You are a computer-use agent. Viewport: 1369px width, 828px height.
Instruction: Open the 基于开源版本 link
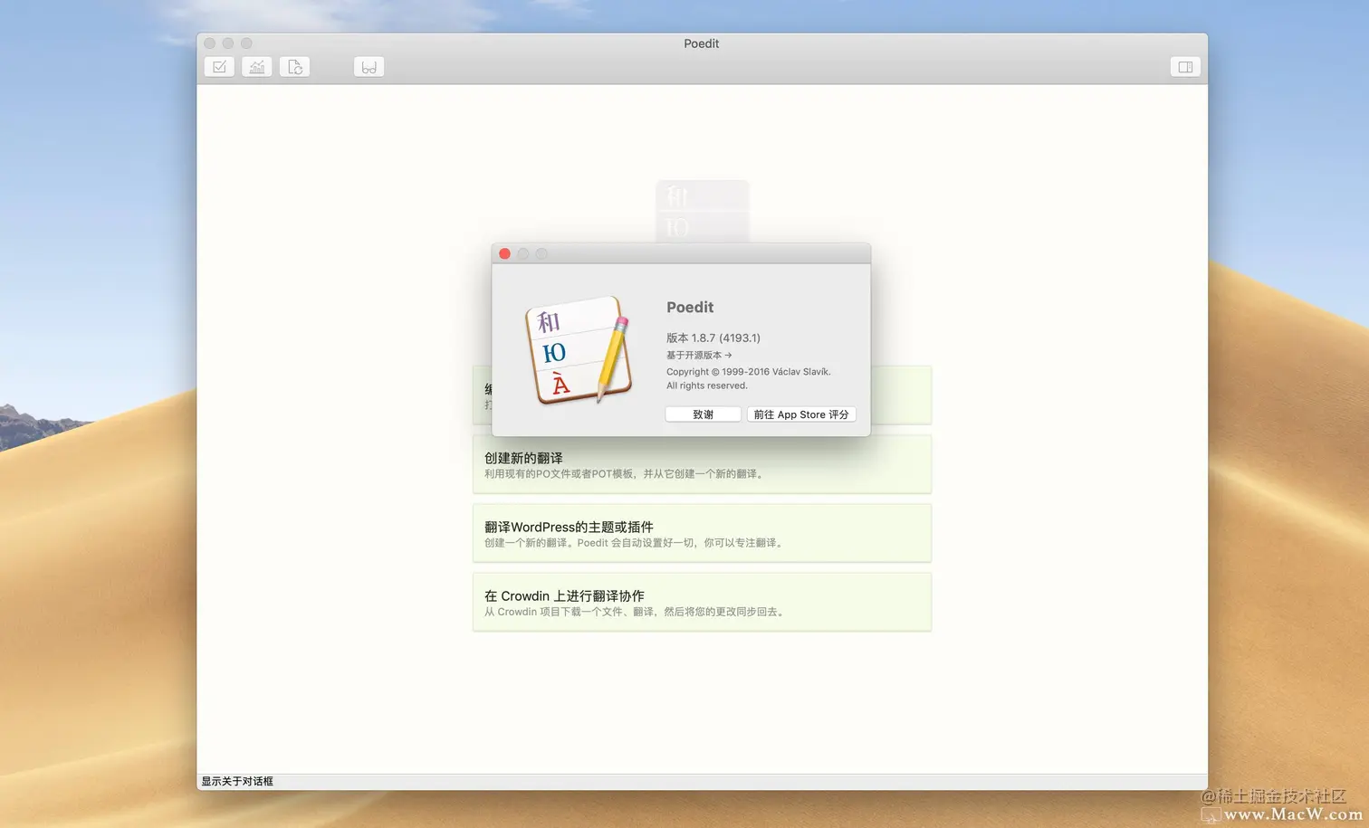tap(699, 355)
